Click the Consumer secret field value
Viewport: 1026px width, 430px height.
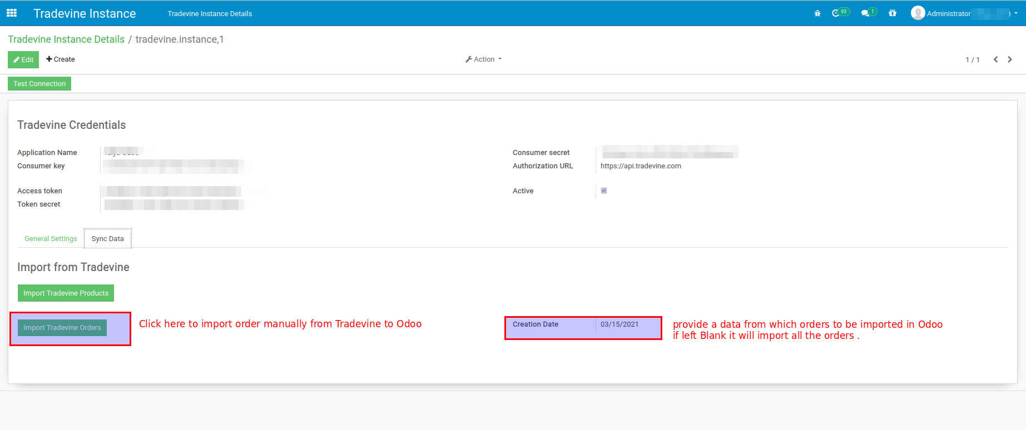pos(670,152)
